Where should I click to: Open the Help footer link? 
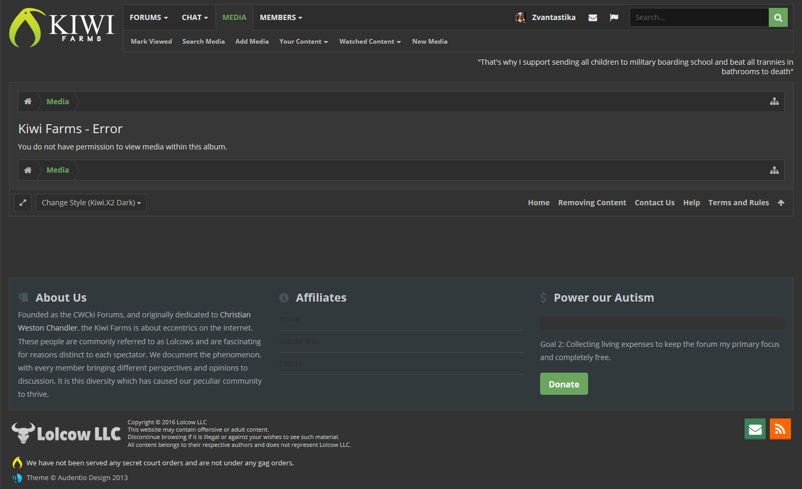click(x=691, y=203)
